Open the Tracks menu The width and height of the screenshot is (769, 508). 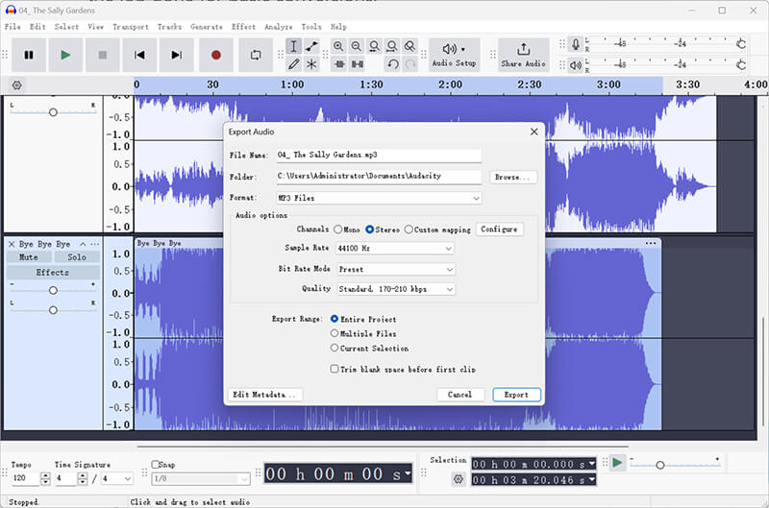click(x=169, y=27)
